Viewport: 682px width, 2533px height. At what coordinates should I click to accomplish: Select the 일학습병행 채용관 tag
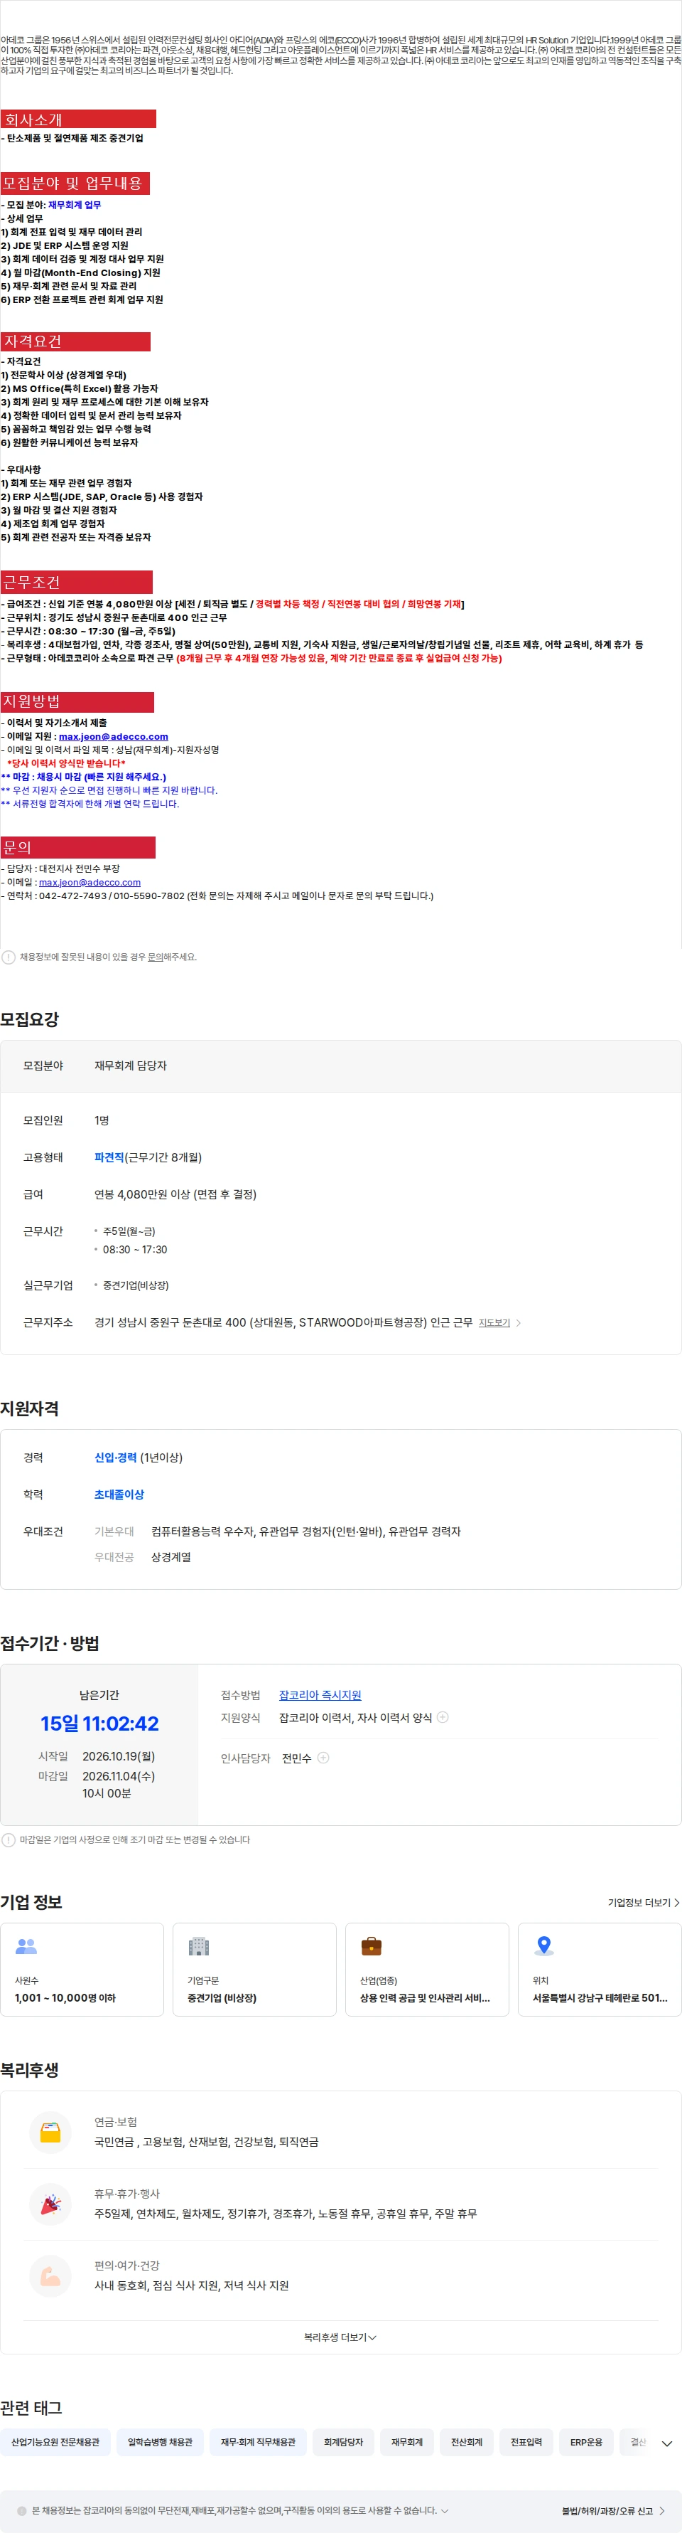point(160,2441)
